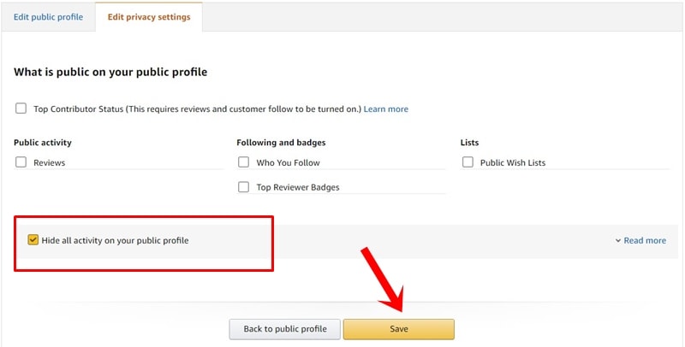Check the Who You Follow box
Image resolution: width=685 pixels, height=347 pixels.
click(243, 162)
